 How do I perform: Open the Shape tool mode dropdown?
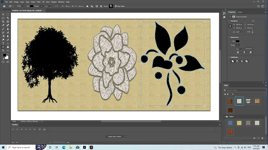pos(20,6)
